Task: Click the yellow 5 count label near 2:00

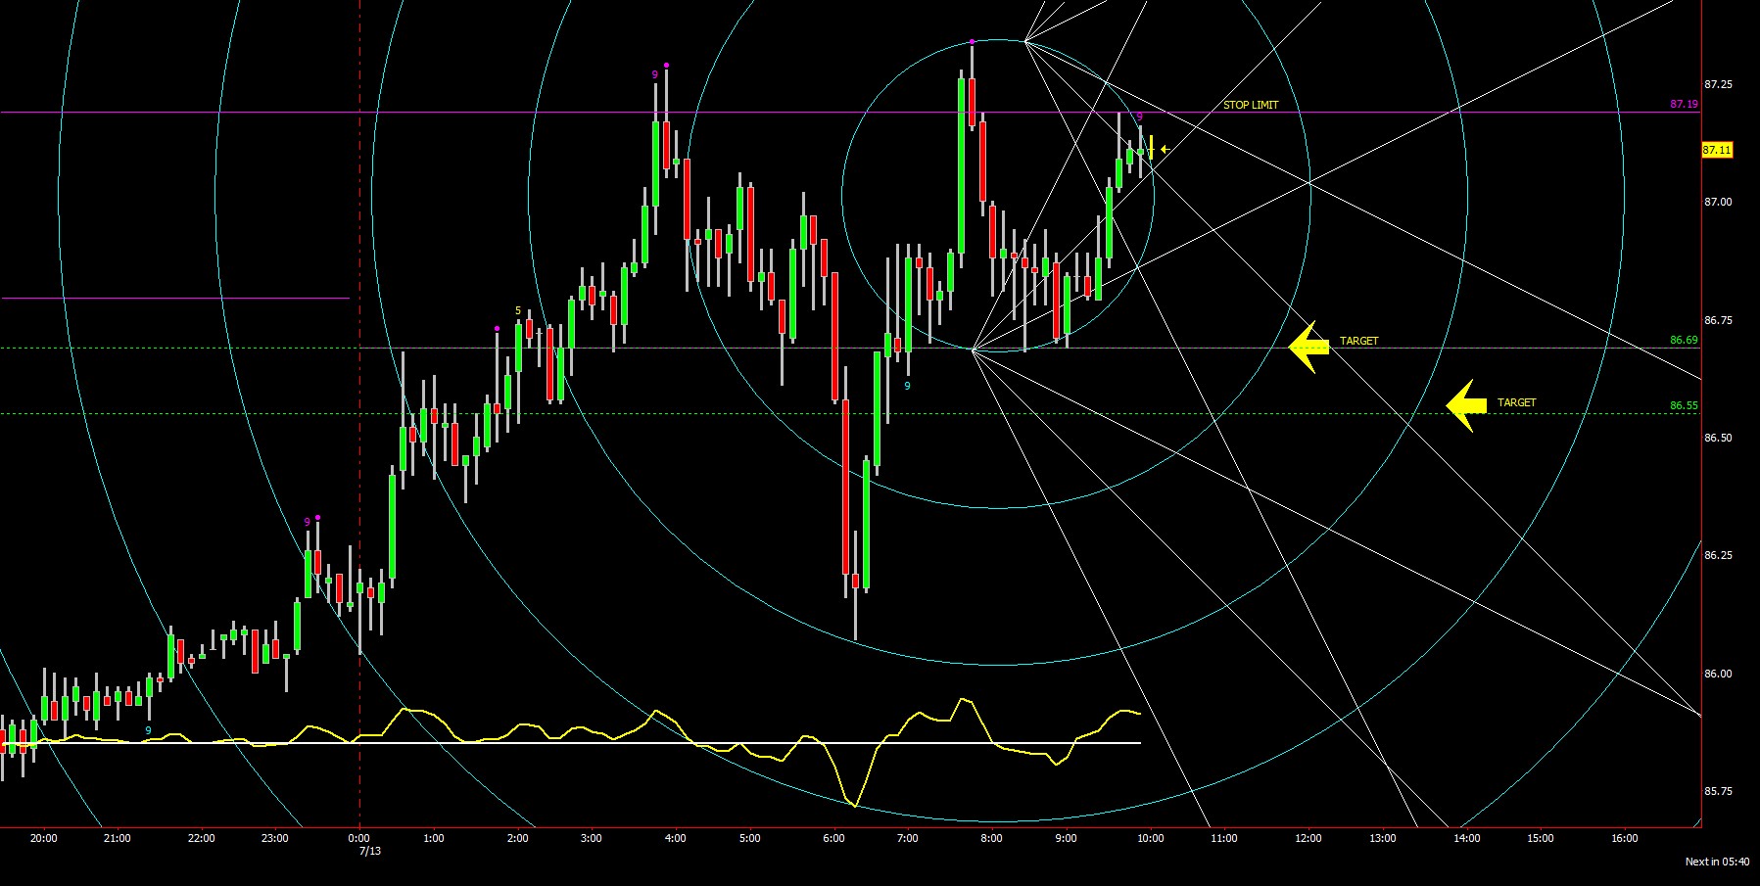Action: pyautogui.click(x=518, y=311)
